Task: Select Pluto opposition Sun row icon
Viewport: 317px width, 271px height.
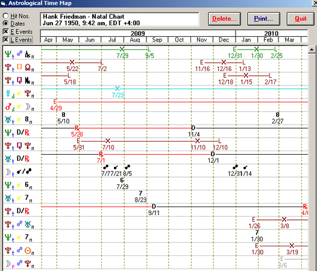Action: (x=19, y=251)
